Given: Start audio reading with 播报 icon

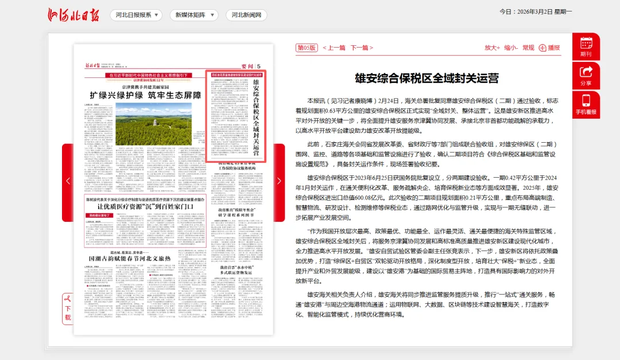Looking at the screenshot, I should pyautogui.click(x=549, y=48).
